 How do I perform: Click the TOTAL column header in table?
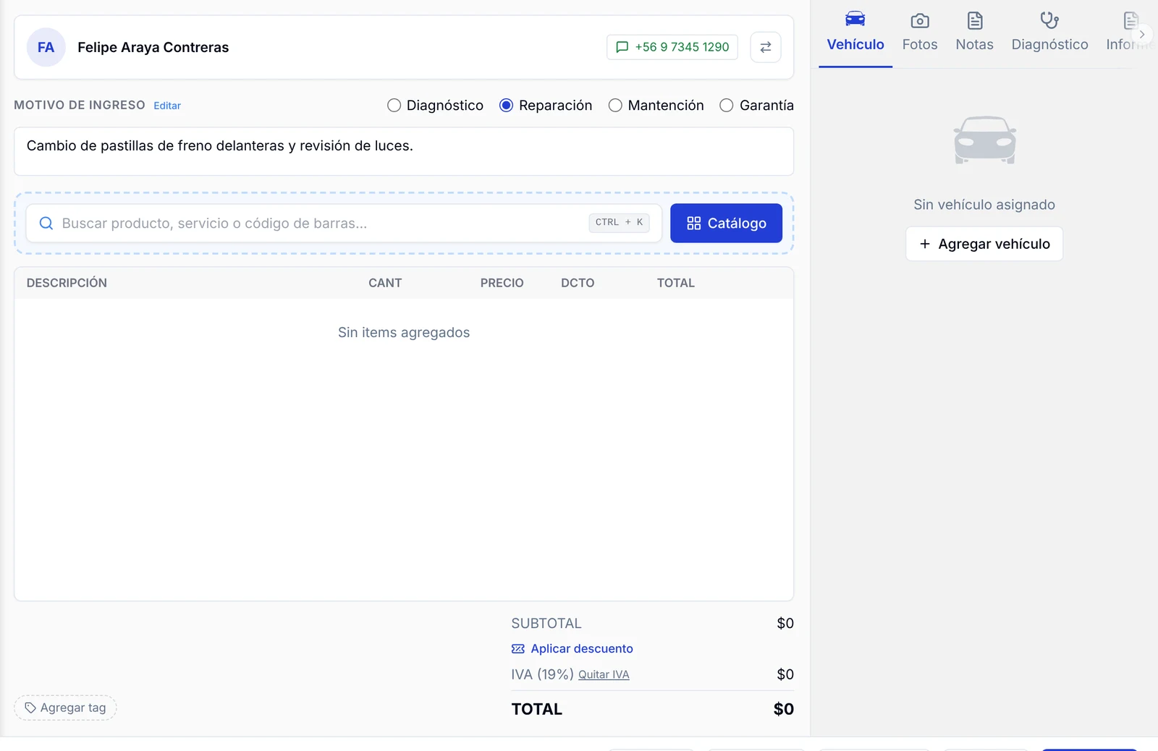click(x=676, y=283)
